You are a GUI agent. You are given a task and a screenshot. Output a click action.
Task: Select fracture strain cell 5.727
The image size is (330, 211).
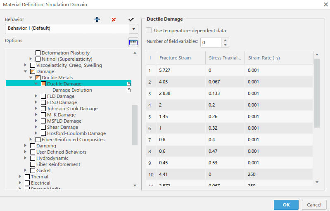[181, 70]
